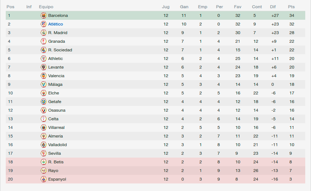Click the Barcelona club crest icon

coord(44,15)
